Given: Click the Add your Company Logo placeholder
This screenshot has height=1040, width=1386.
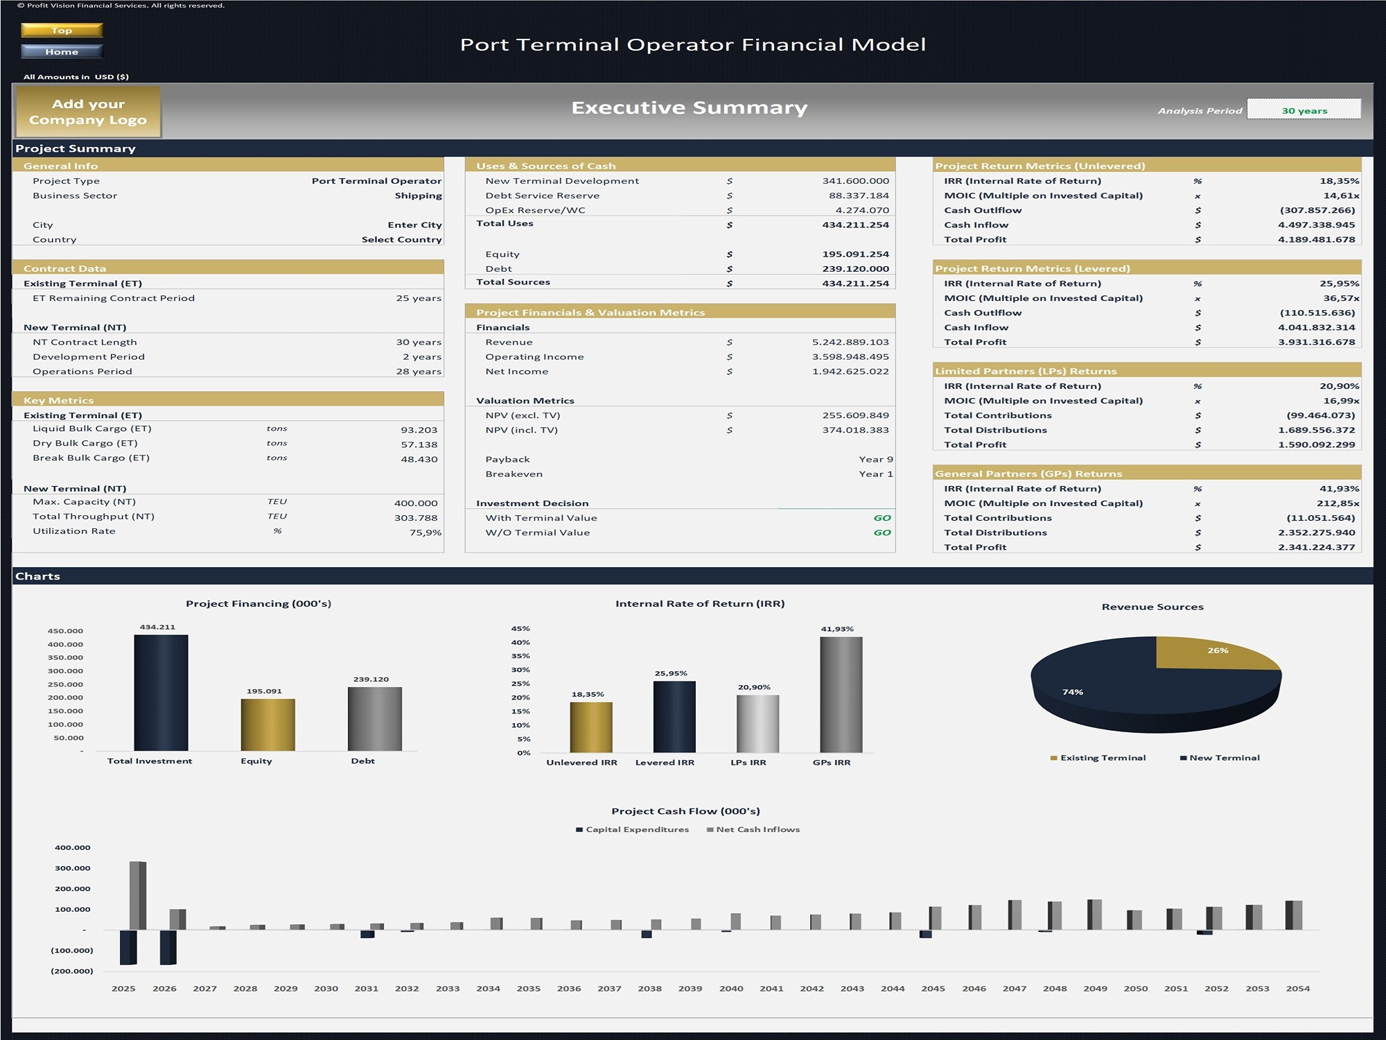Looking at the screenshot, I should 88,111.
